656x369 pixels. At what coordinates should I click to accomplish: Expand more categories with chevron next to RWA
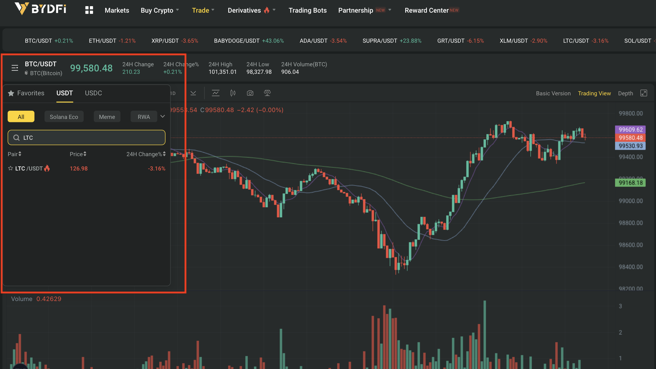pyautogui.click(x=163, y=116)
